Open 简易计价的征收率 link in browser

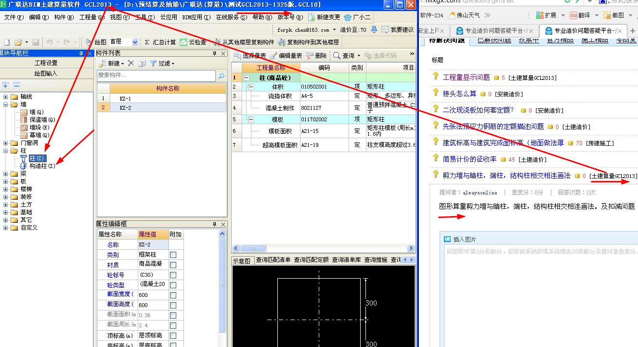(469, 159)
